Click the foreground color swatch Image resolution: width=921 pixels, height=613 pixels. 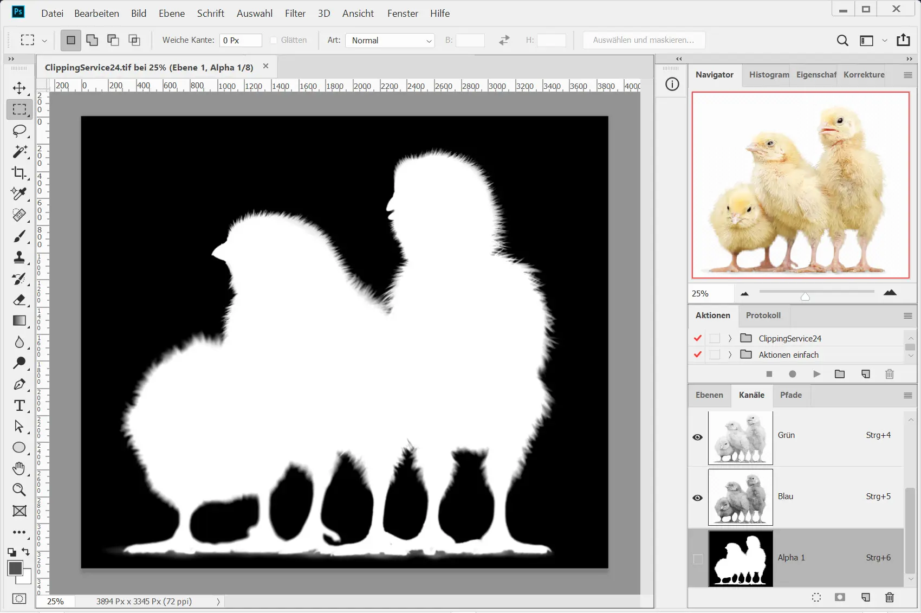[15, 568]
